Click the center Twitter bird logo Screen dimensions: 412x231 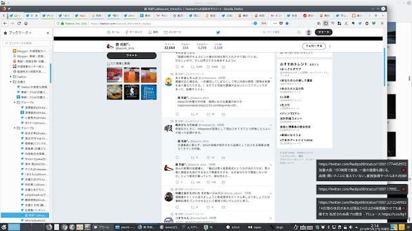[x=218, y=32]
